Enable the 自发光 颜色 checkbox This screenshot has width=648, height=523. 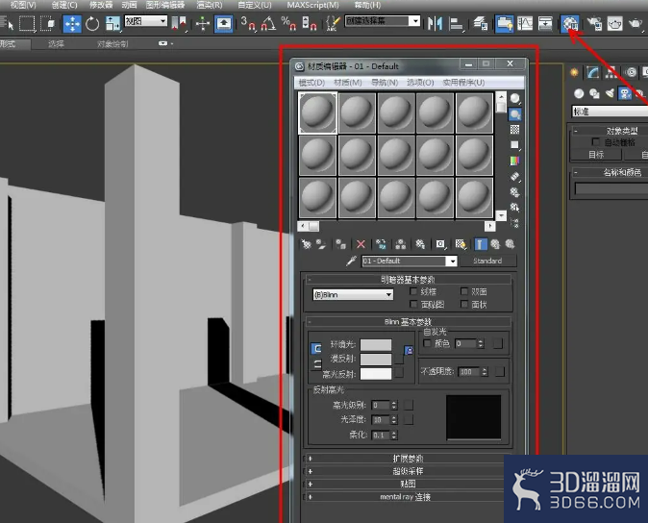coord(427,343)
